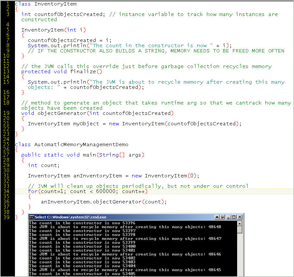Click the 'InventoryItem(int i)' constructor signature
Screen dimensions: 294x277
point(53,30)
